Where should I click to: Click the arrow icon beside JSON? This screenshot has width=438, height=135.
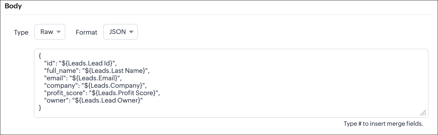pyautogui.click(x=131, y=32)
